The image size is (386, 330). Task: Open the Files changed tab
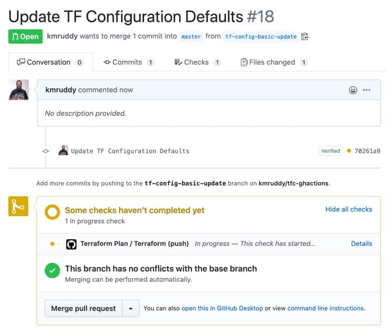pyautogui.click(x=274, y=62)
